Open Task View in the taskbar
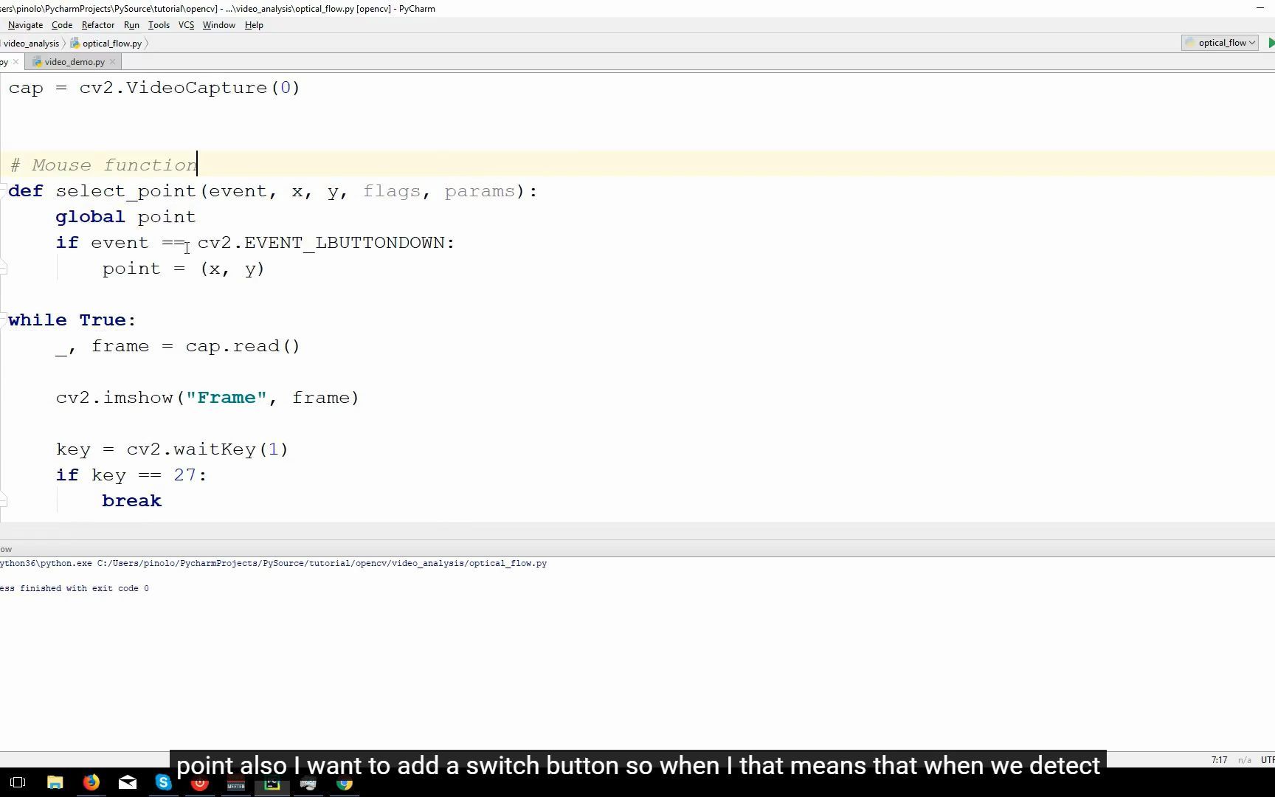Viewport: 1275px width, 797px height. pyautogui.click(x=18, y=782)
